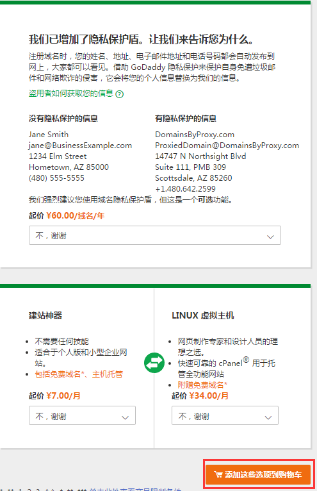Click the 网页制作专家和设计人员的理想之选 bullet
317x491 pixels.
(x=228, y=347)
